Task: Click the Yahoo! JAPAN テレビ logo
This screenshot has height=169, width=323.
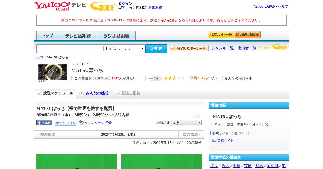Action: 59,6
